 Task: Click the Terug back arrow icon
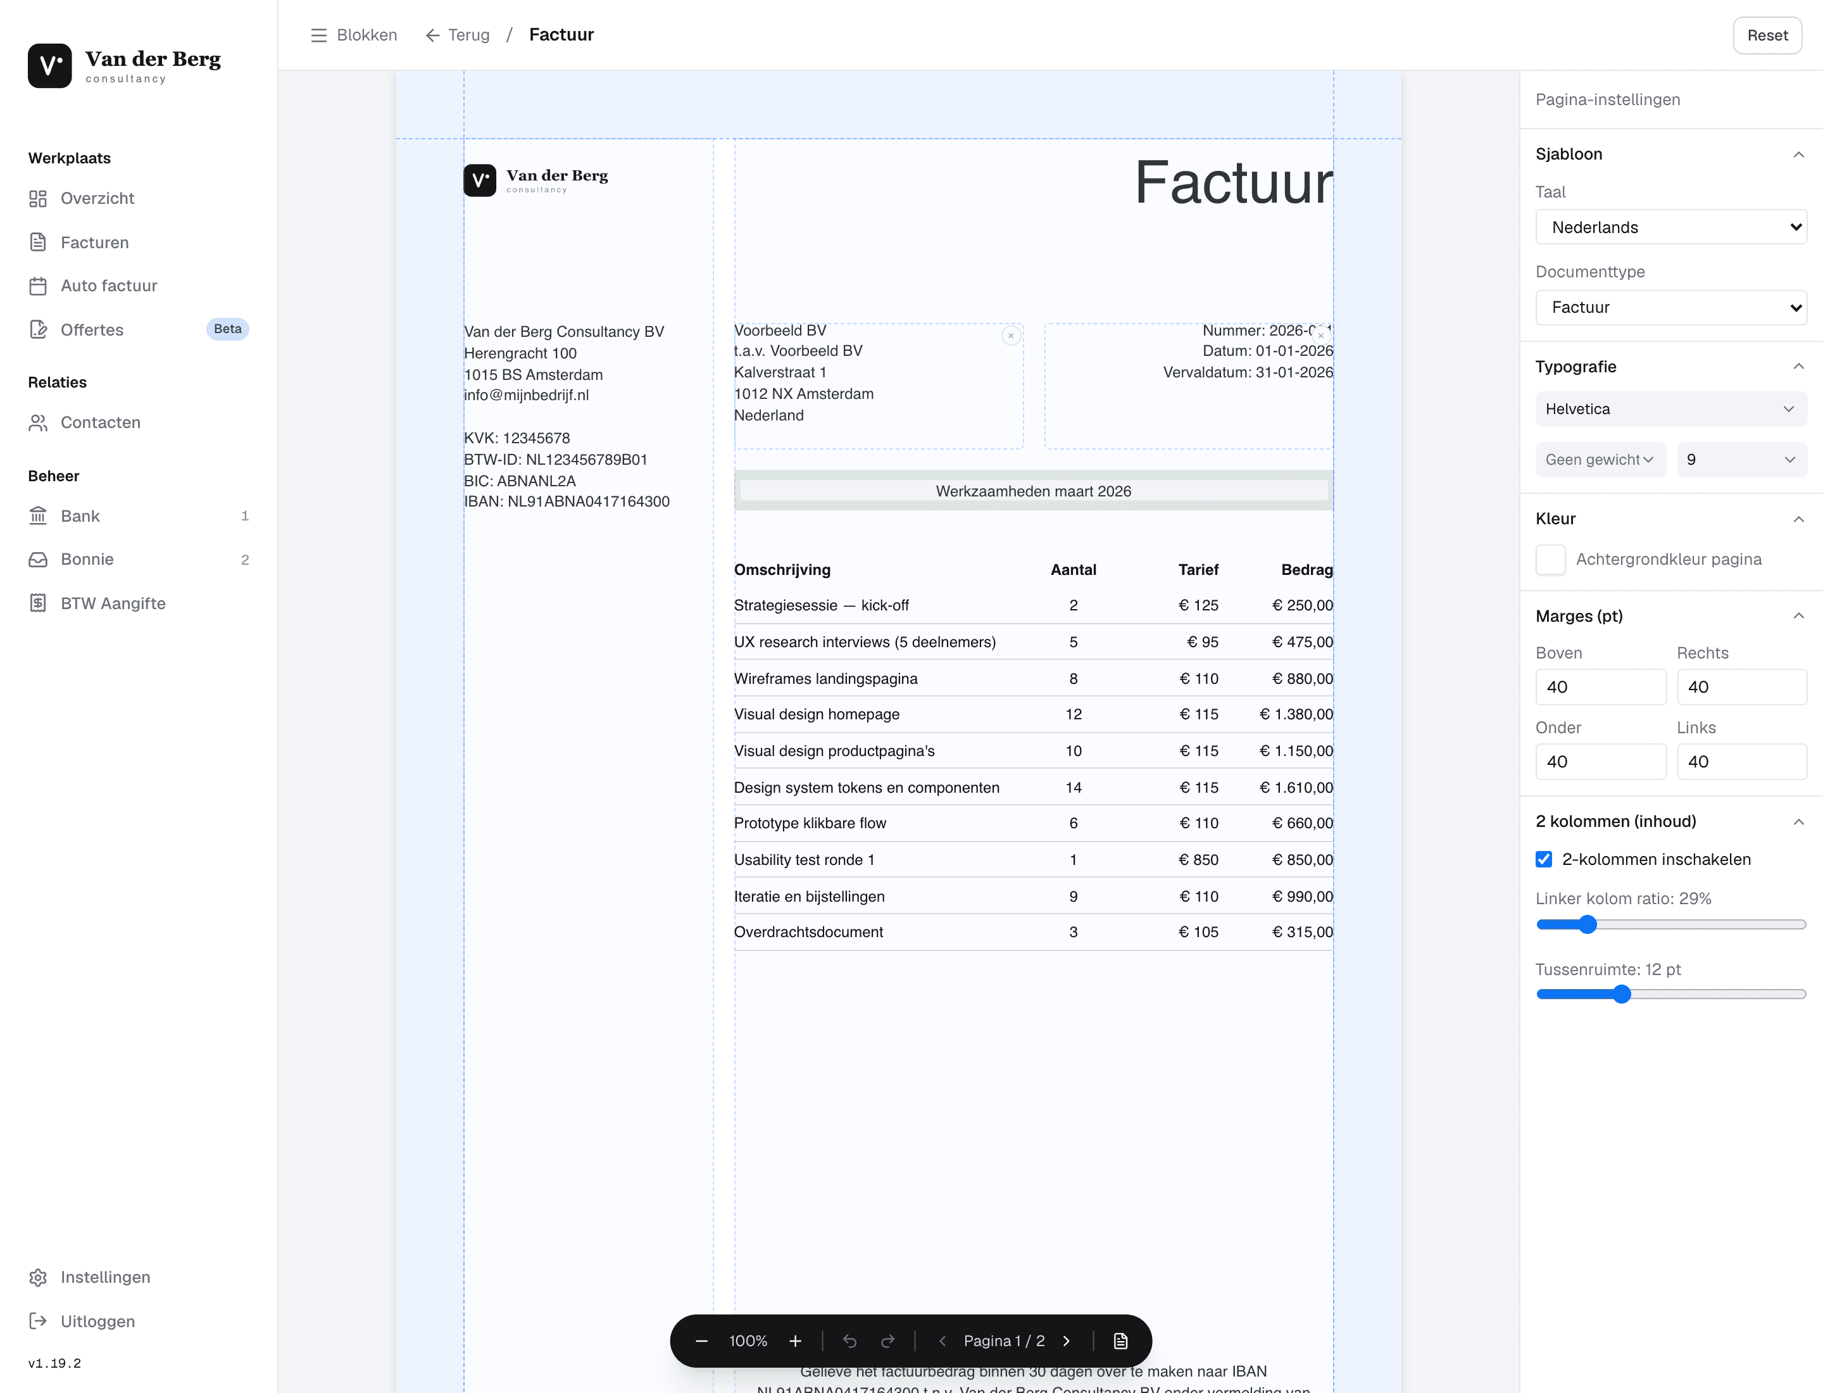(x=432, y=35)
